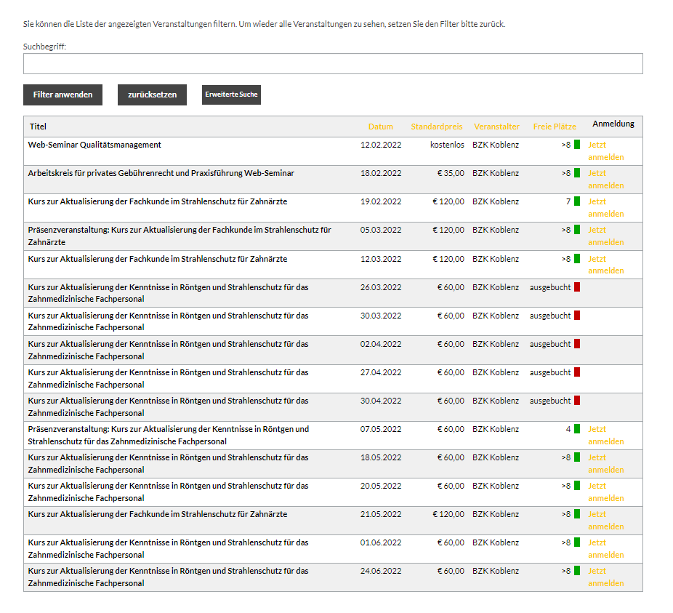Click Jetzt anmelden for the 19.02.2022 course
673x613 pixels.
[x=605, y=208]
